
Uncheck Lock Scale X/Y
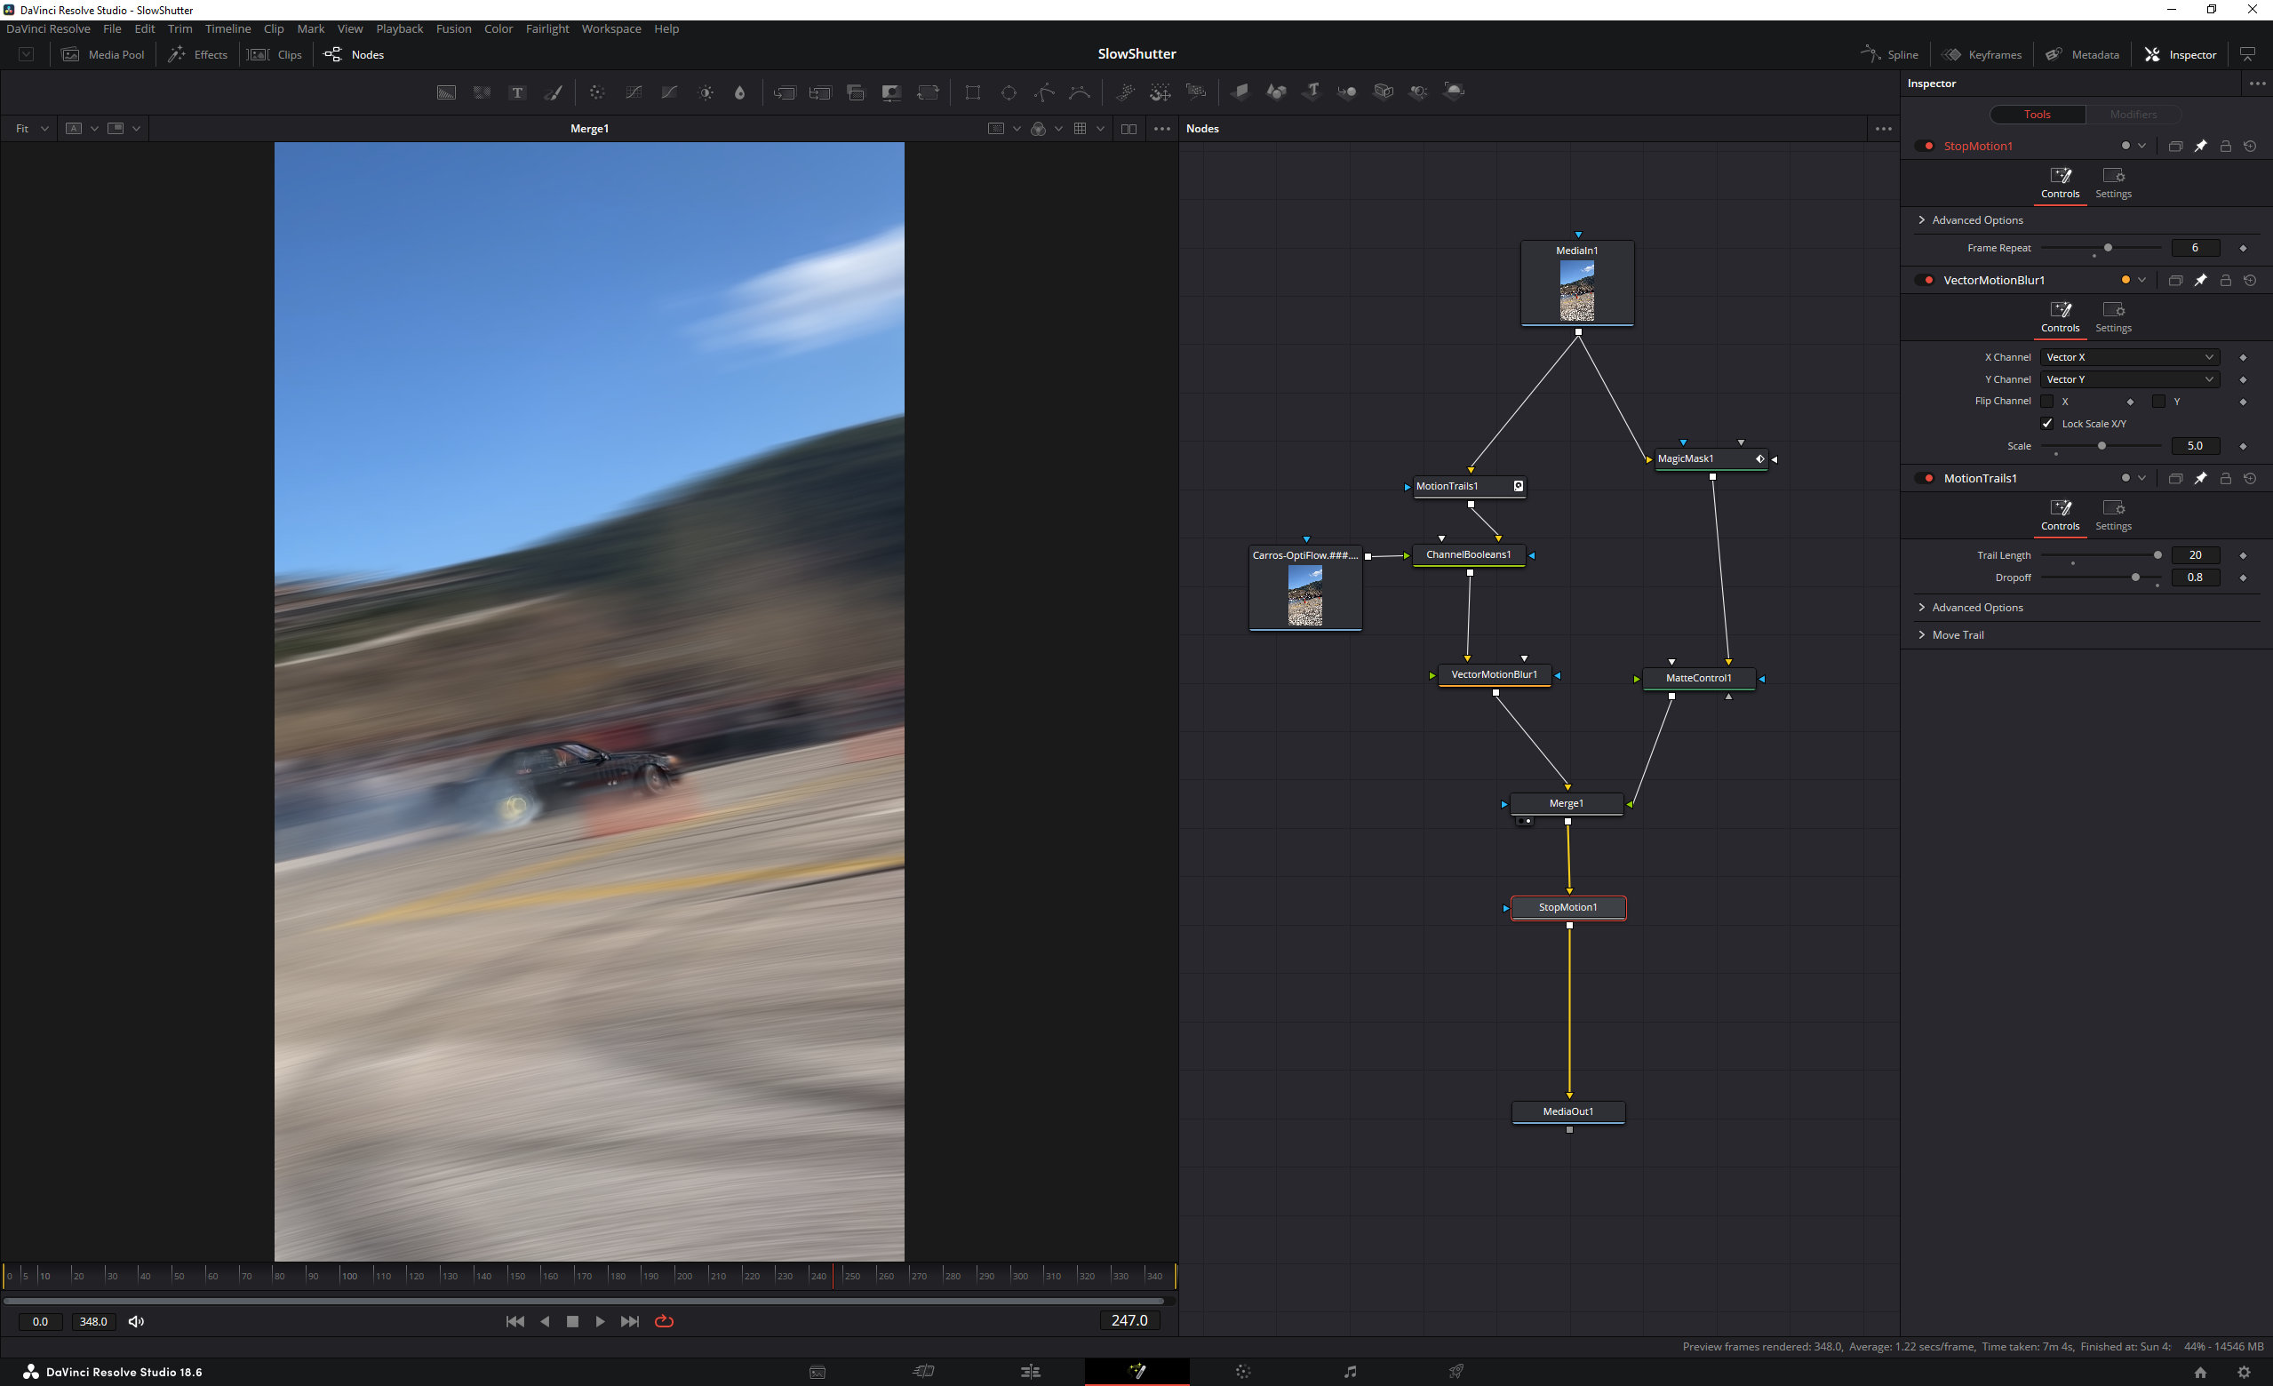(2047, 423)
